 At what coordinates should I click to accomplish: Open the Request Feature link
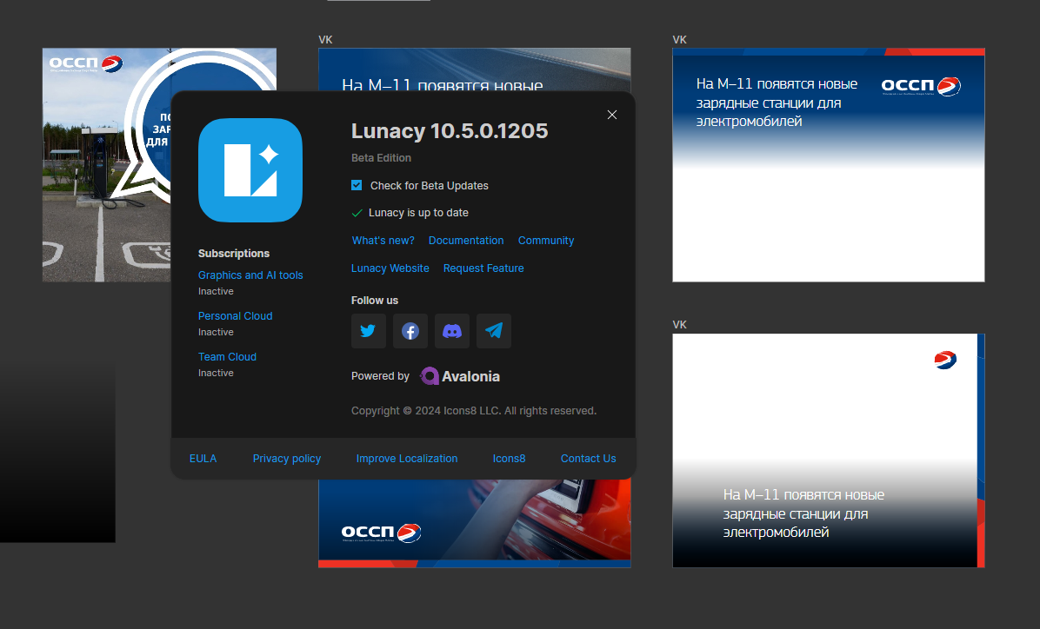point(483,268)
